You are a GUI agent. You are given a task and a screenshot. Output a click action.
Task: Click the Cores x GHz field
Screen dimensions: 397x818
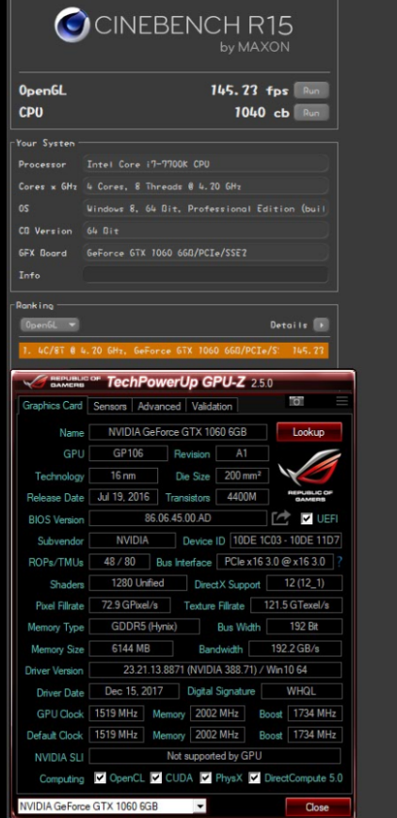(205, 186)
